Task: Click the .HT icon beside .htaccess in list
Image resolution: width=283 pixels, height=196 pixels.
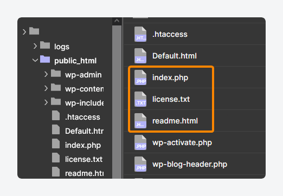Action: pyautogui.click(x=140, y=34)
